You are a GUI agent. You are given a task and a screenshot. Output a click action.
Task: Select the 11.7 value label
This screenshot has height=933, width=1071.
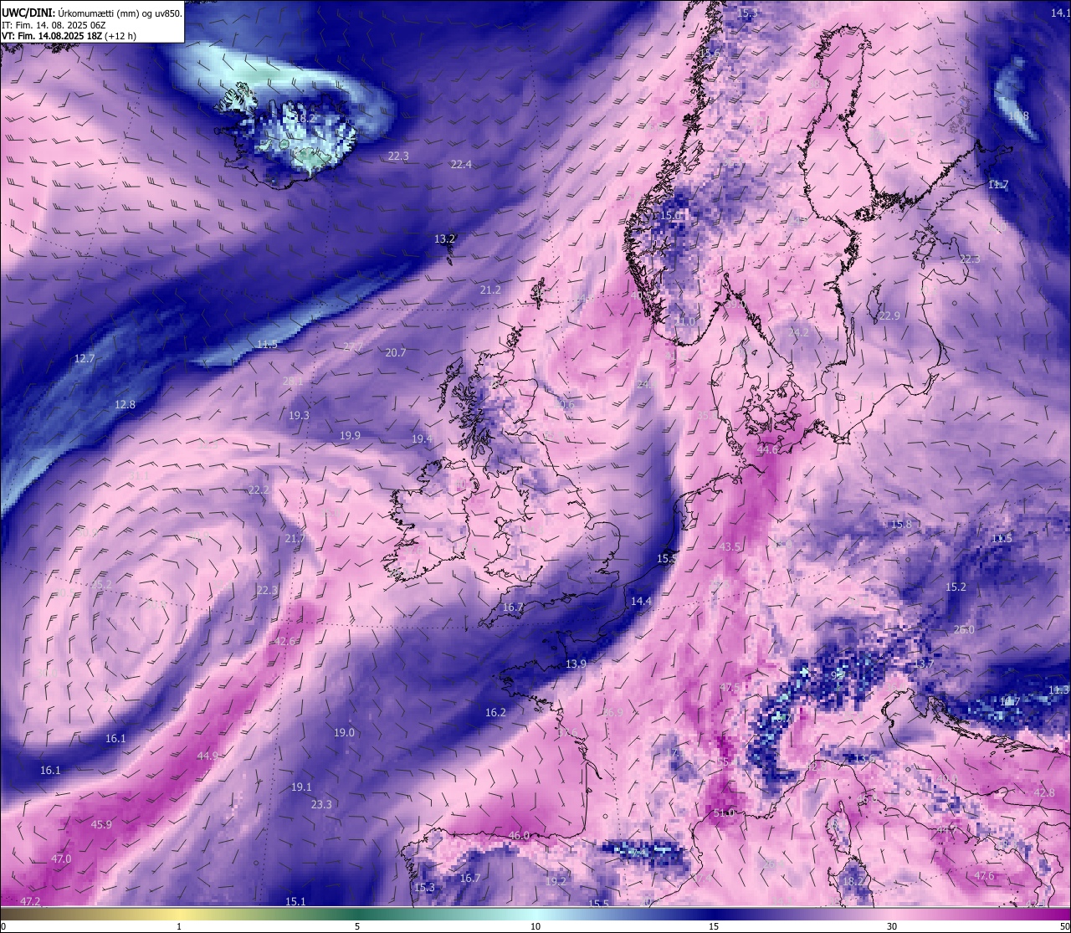click(998, 185)
